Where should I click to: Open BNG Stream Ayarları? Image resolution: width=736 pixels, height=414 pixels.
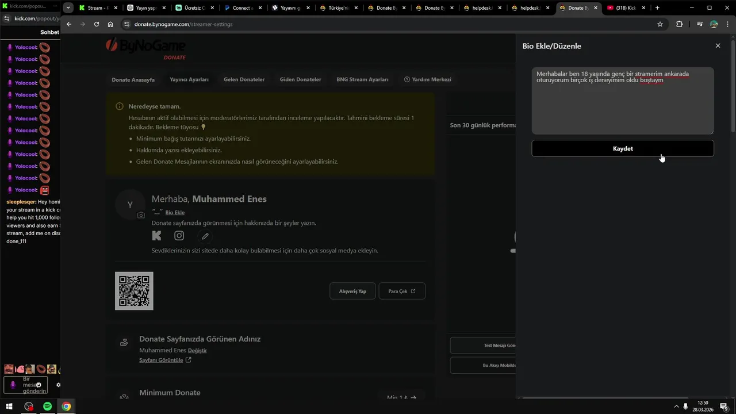pos(362,79)
